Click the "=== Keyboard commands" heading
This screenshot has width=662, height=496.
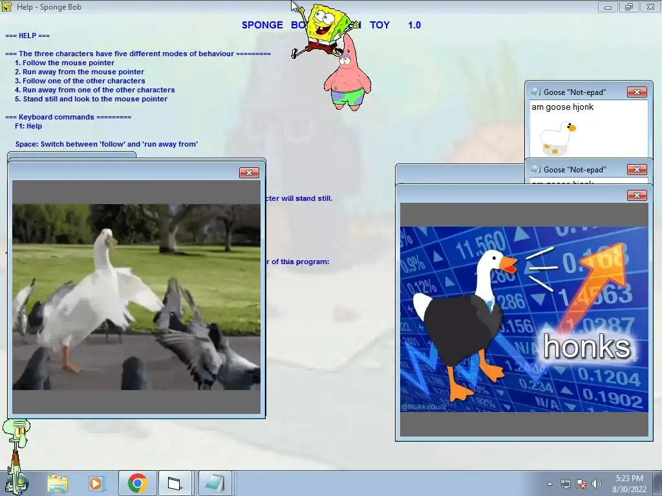(x=68, y=118)
